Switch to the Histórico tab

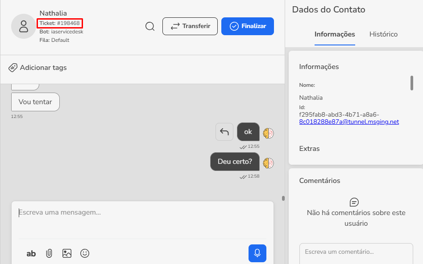pos(383,34)
